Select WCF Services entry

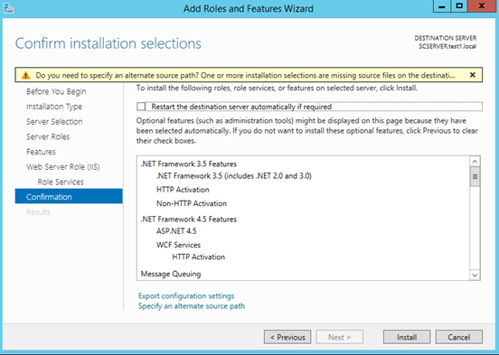(178, 245)
